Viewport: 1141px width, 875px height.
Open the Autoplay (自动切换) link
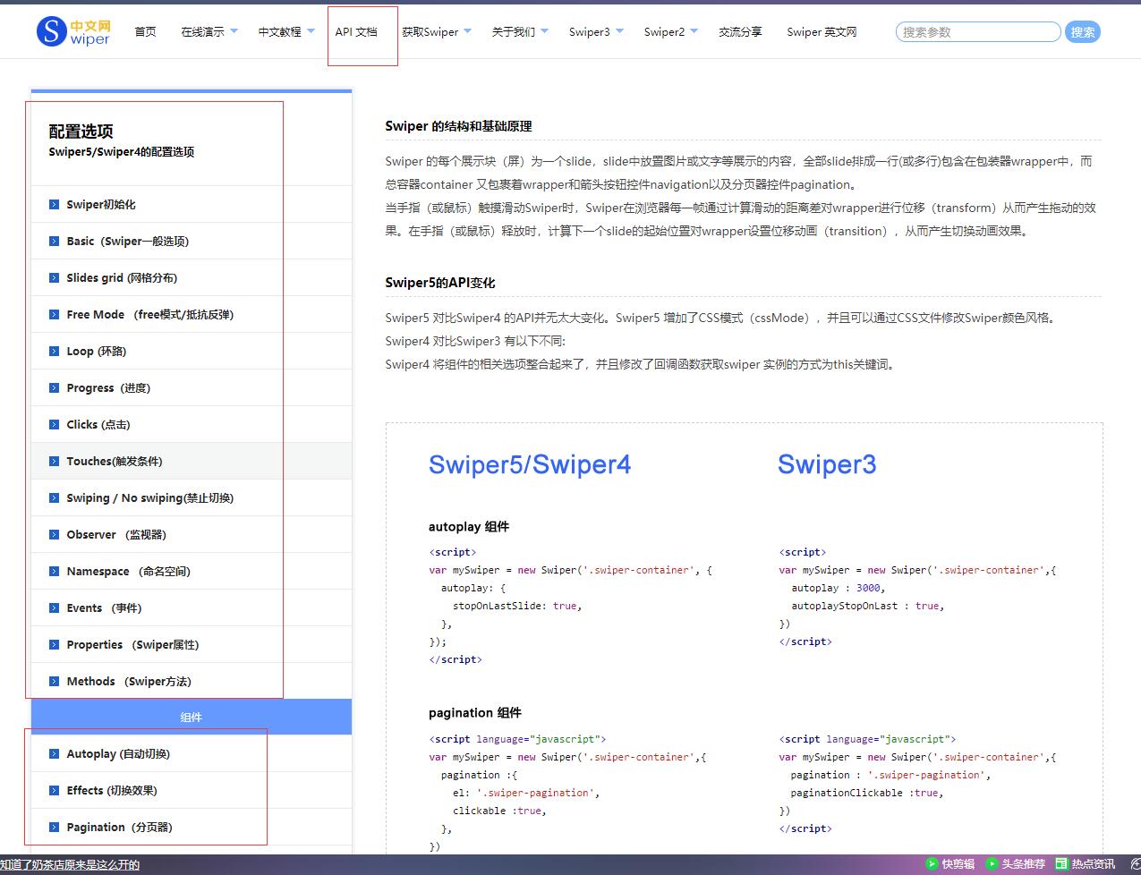tap(118, 754)
